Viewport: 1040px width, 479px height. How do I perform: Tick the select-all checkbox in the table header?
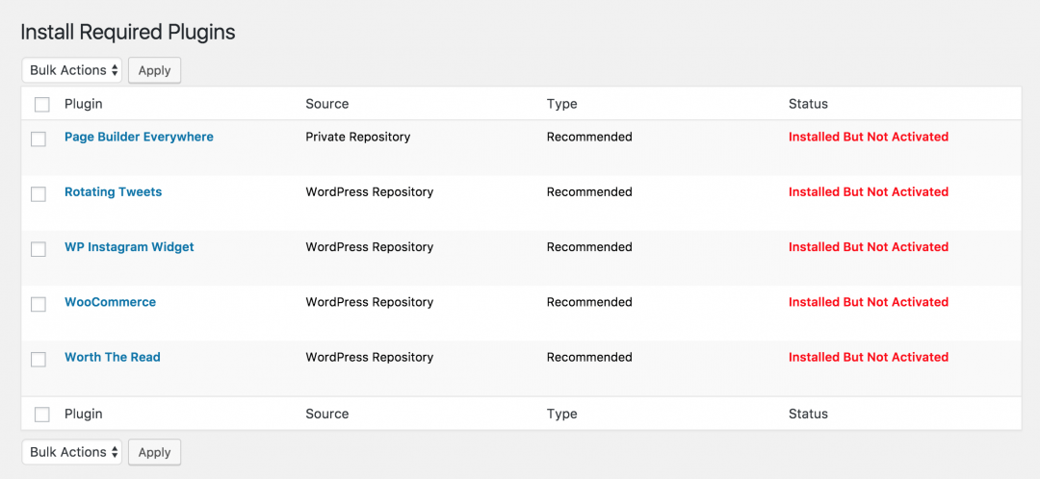(x=41, y=105)
